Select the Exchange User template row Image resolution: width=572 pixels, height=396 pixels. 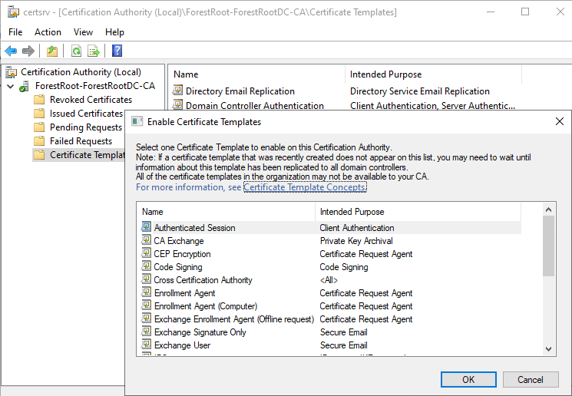point(182,345)
